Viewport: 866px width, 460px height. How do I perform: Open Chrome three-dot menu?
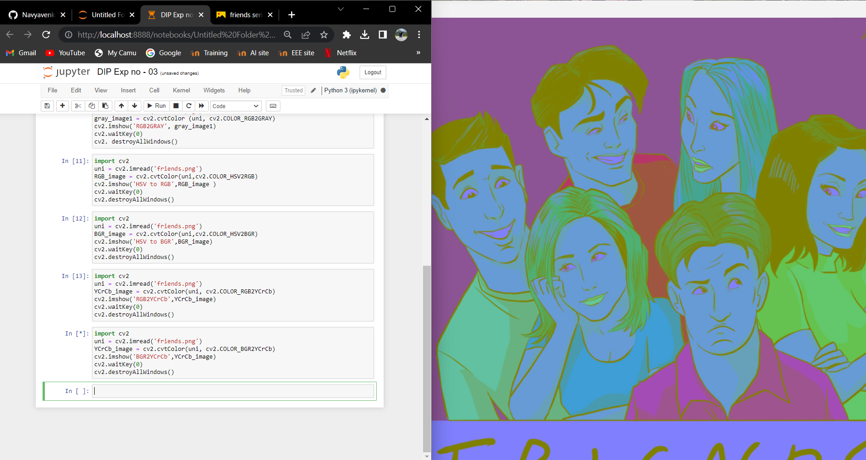419,35
